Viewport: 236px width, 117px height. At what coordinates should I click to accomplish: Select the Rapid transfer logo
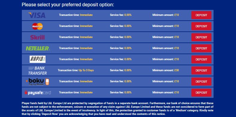37,59
